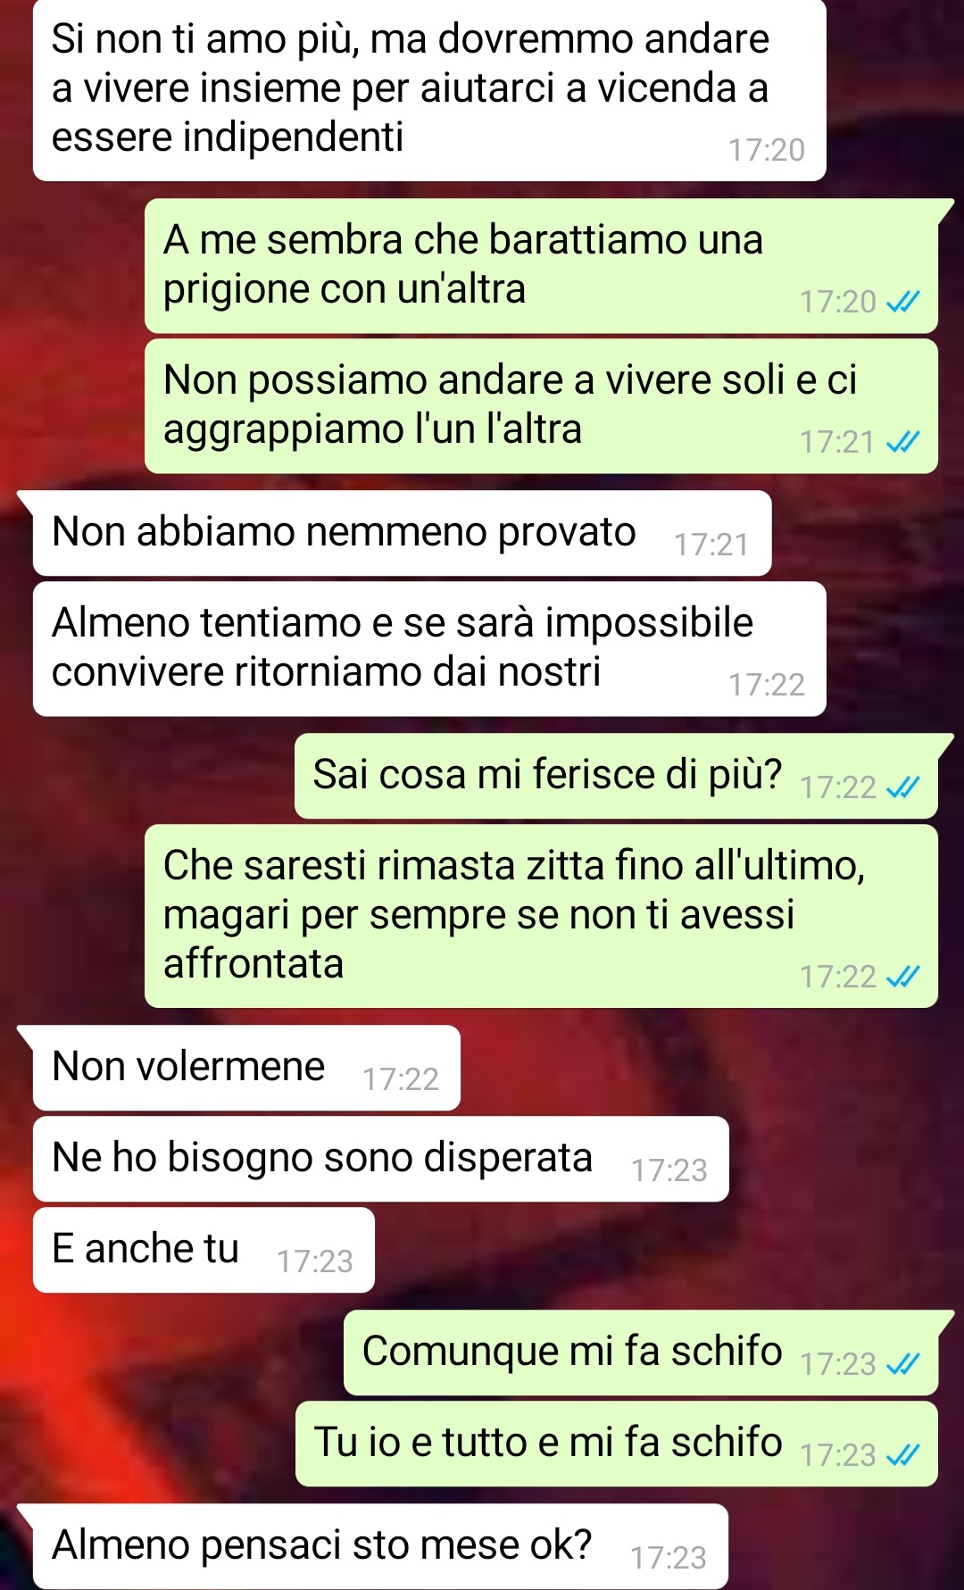Tap the checkmarks on 'Tu io e tutto e mi fa schifo'
964x1590 pixels.
902,1455
